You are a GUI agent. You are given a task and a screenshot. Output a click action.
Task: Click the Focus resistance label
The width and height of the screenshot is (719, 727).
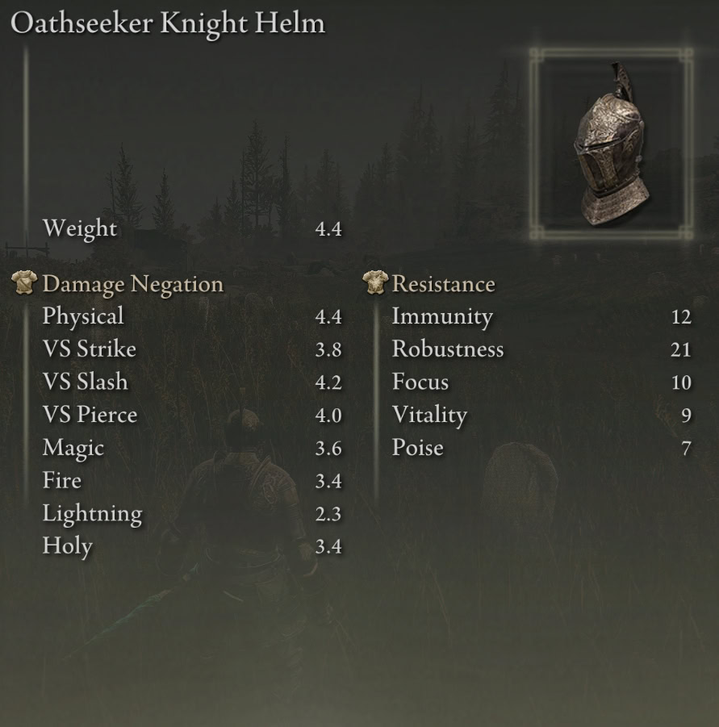click(x=420, y=382)
